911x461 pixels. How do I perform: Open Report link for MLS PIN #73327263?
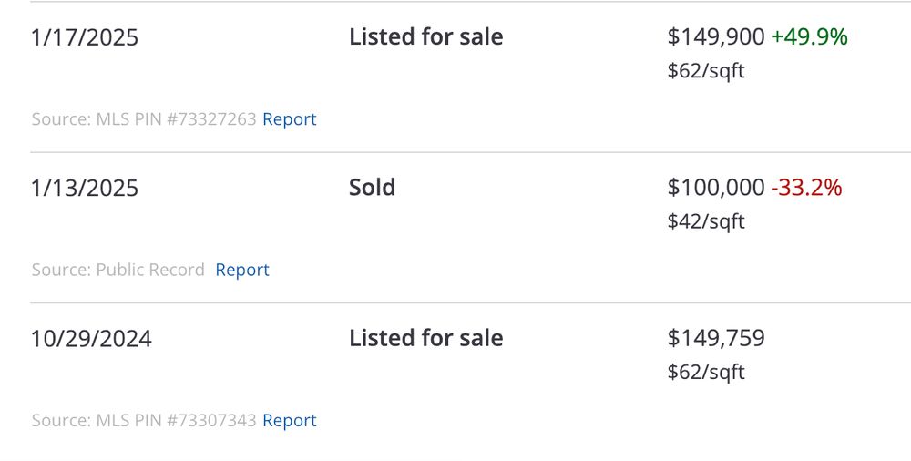pyautogui.click(x=290, y=119)
